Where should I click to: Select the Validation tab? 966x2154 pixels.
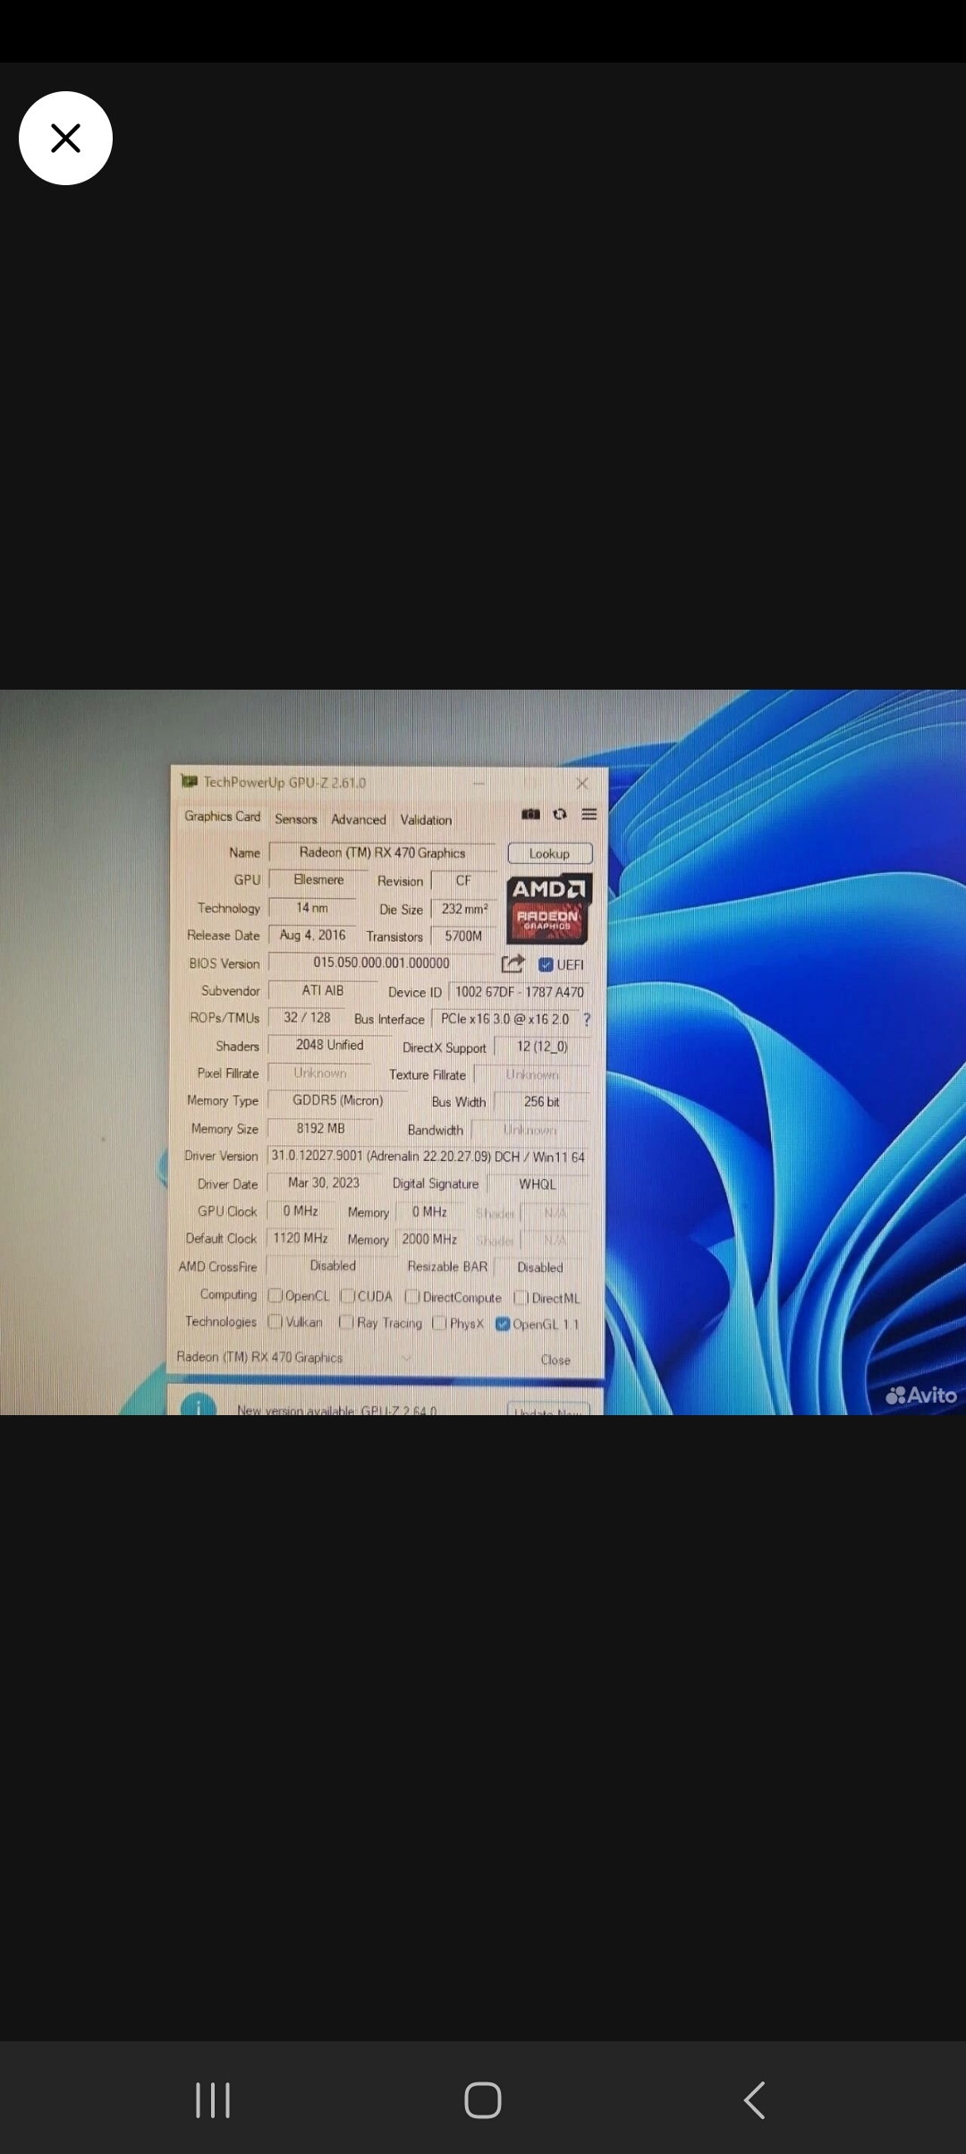point(426,819)
